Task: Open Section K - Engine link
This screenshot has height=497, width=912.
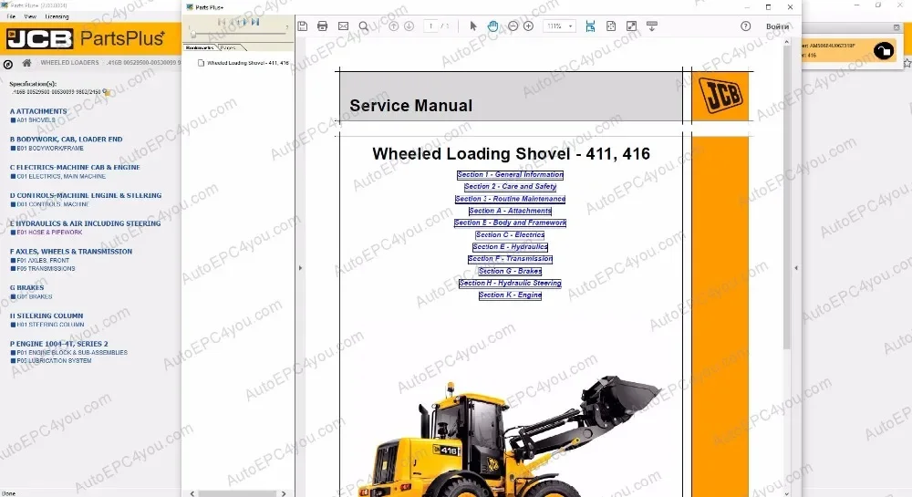Action: 510,295
